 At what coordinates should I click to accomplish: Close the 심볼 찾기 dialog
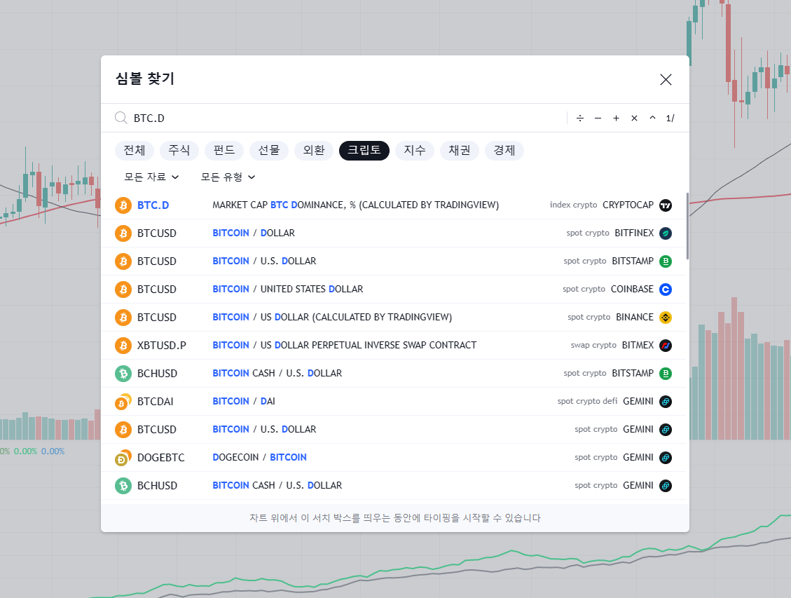pyautogui.click(x=666, y=79)
